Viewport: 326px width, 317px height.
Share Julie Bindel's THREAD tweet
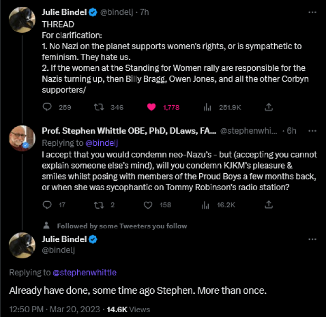(268, 107)
